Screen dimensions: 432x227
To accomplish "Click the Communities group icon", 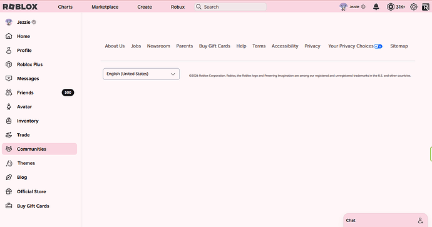I will click(x=9, y=149).
